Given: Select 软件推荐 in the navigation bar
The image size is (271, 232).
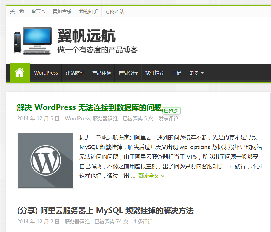Looking at the screenshot, I should click(x=155, y=73).
